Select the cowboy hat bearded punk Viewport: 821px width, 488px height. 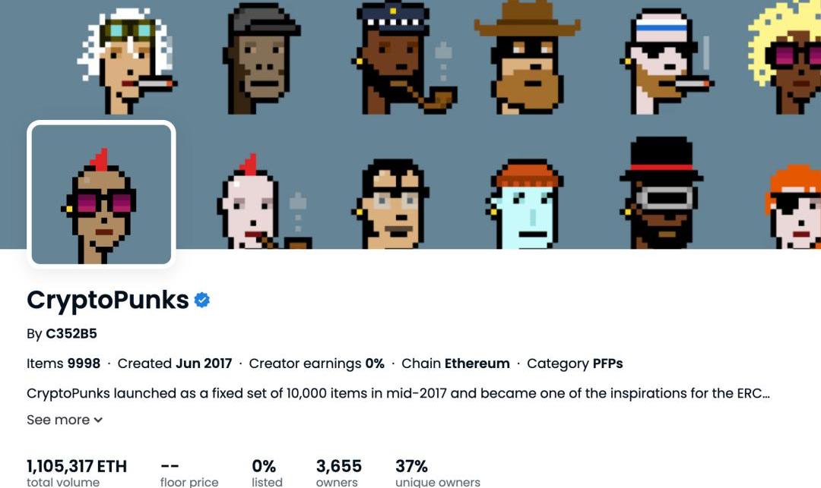pyautogui.click(x=528, y=58)
